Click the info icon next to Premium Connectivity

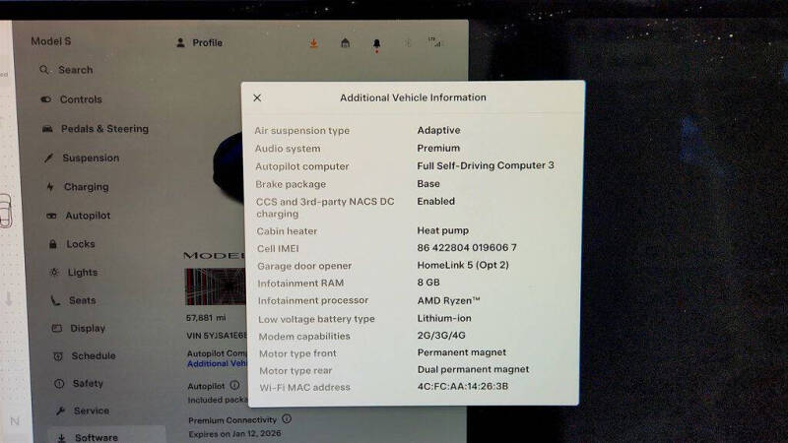pyautogui.click(x=287, y=418)
